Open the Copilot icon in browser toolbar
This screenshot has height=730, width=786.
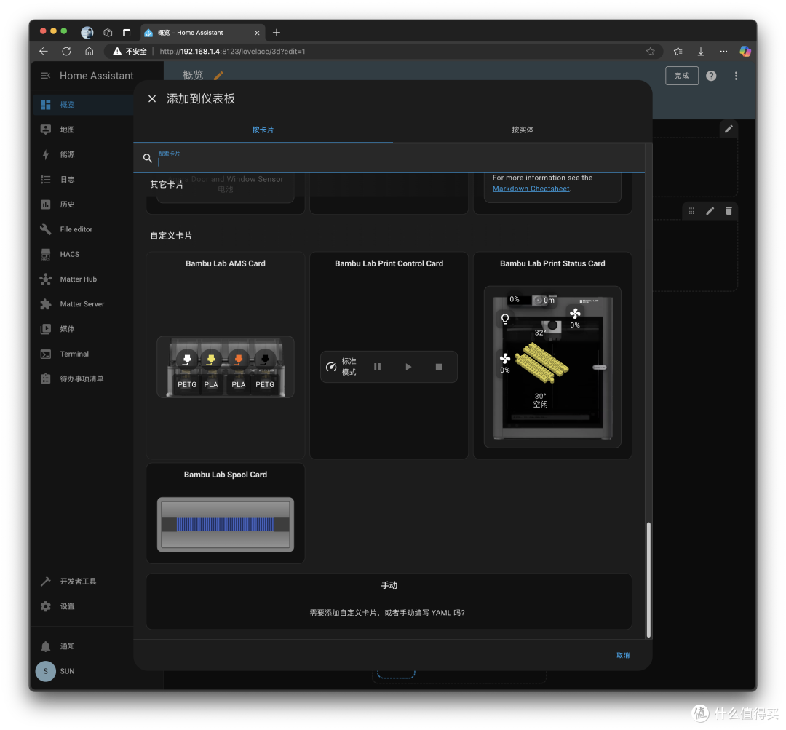pyautogui.click(x=745, y=51)
